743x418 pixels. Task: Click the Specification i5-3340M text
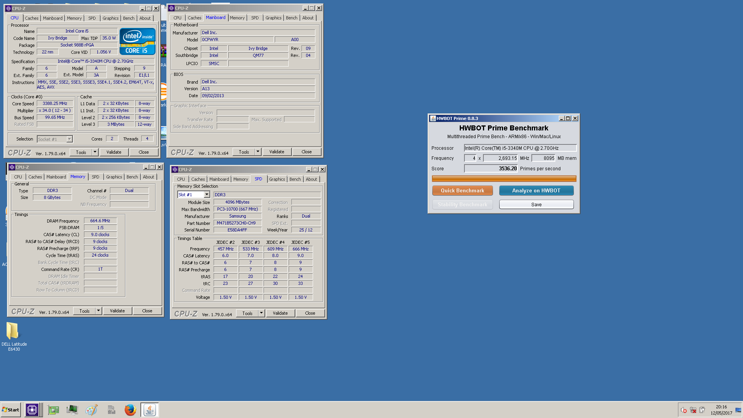tap(96, 61)
